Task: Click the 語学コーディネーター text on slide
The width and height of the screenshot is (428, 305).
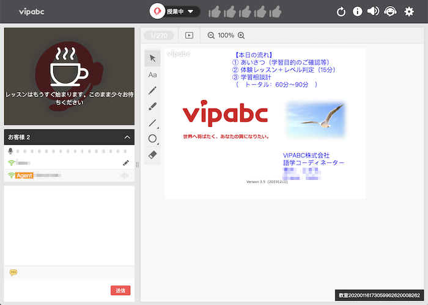Action: [x=314, y=163]
